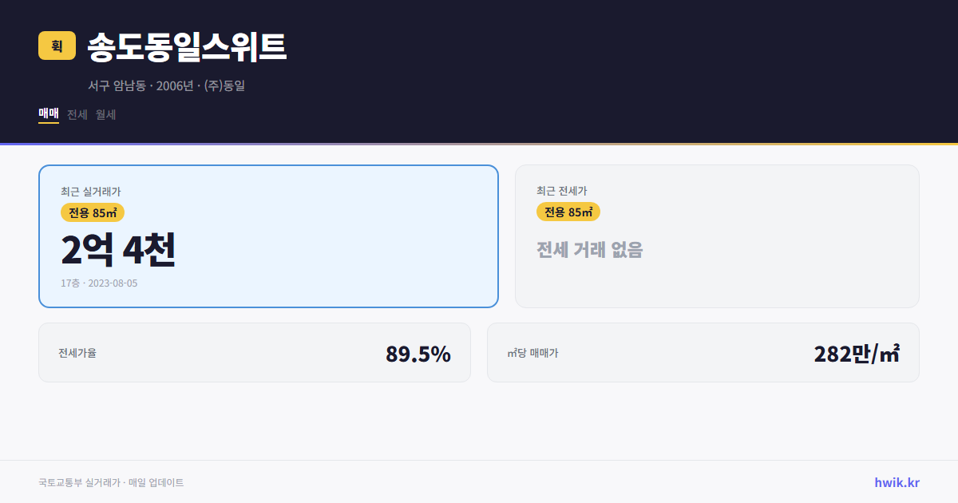Image resolution: width=958 pixels, height=503 pixels.
Task: Click the apartment name '송도동일스위트'
Action: click(187, 47)
